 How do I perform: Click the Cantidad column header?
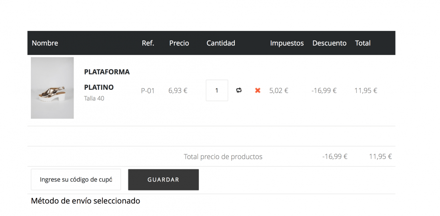coord(221,43)
